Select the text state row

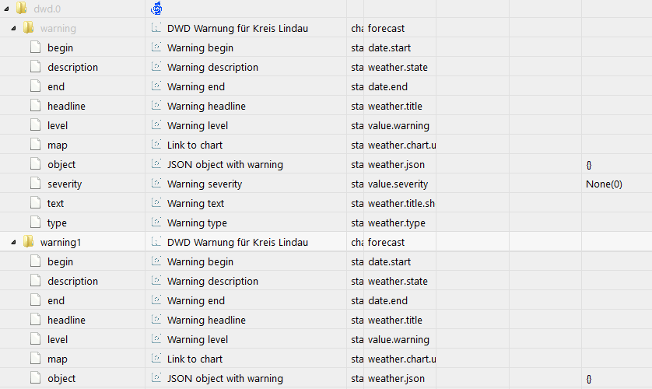click(56, 204)
